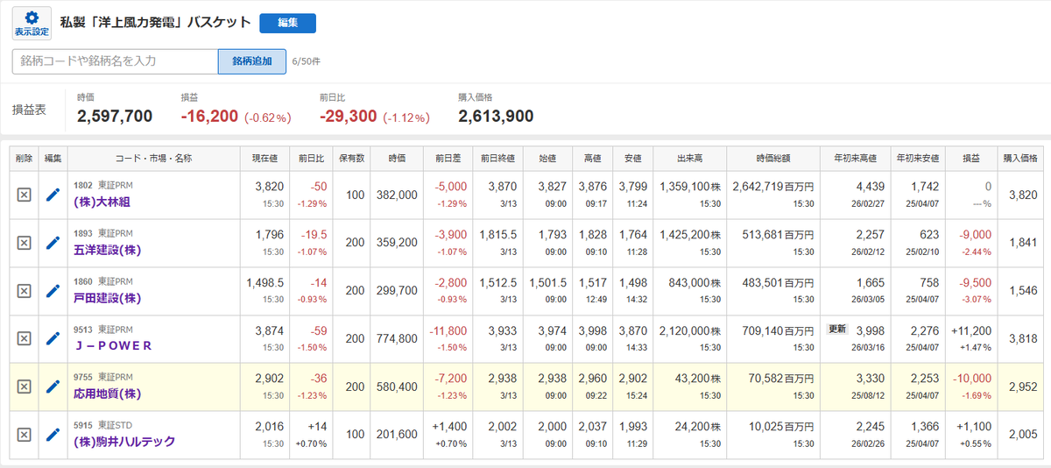Screen dimensions: 1051x468
Task: Edit 駒井ハルテック holding with pencil icon
Action: coord(53,435)
